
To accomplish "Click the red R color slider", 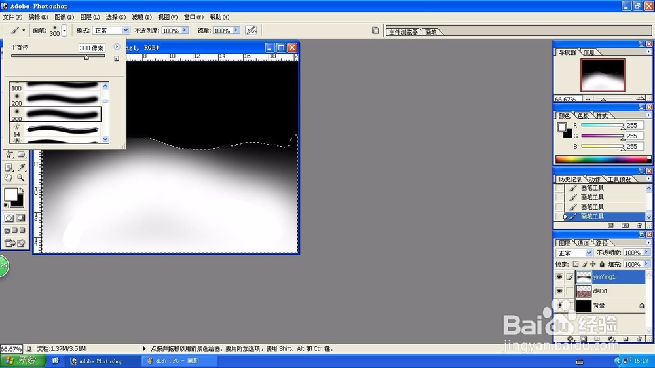I will 602,125.
